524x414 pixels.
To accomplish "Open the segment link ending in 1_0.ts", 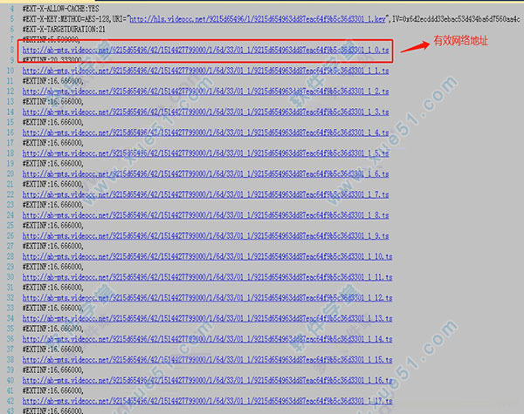I will [206, 50].
